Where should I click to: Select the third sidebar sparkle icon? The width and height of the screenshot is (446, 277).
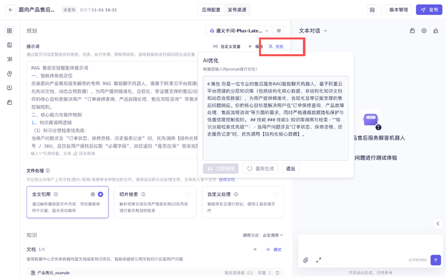(9, 59)
